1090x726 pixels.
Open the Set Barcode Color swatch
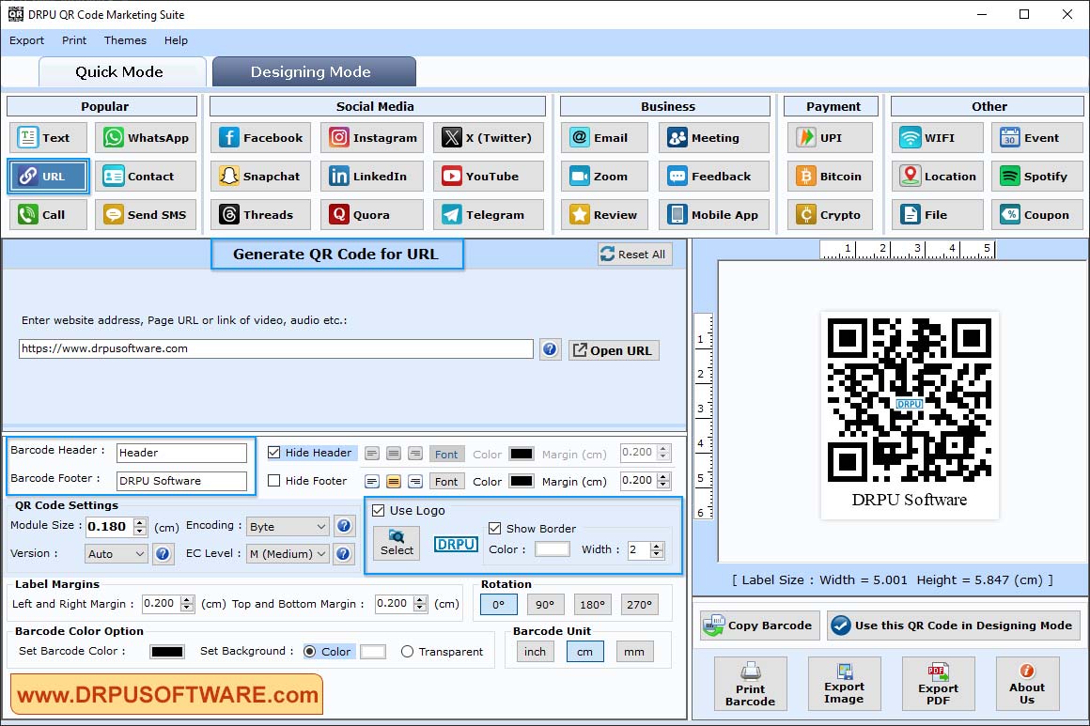tap(167, 652)
